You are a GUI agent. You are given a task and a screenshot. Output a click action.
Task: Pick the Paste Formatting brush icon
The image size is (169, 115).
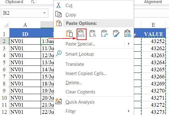116,34
